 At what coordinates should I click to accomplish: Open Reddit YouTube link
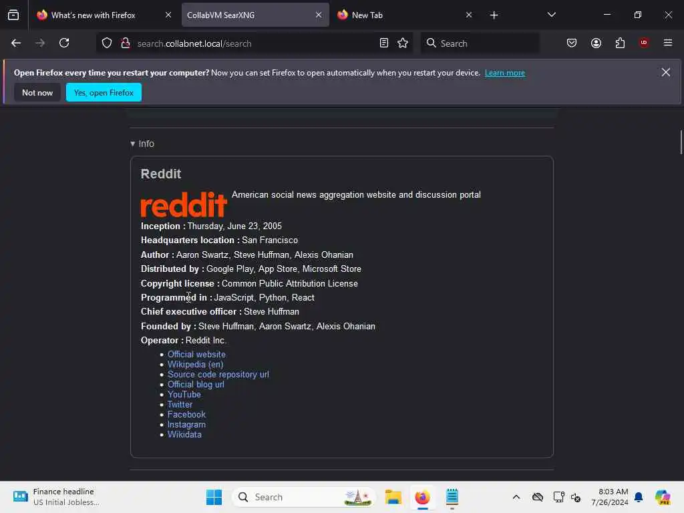tap(184, 395)
